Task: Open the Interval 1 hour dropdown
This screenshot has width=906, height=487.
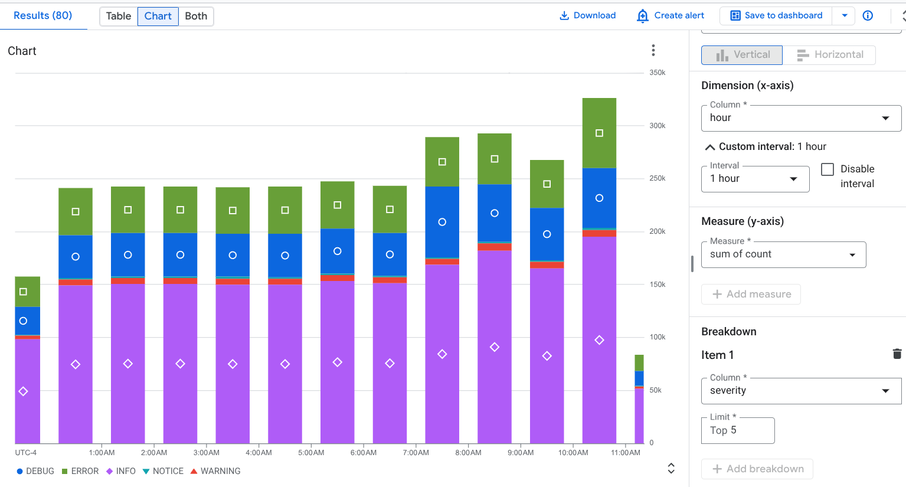Action: click(755, 179)
